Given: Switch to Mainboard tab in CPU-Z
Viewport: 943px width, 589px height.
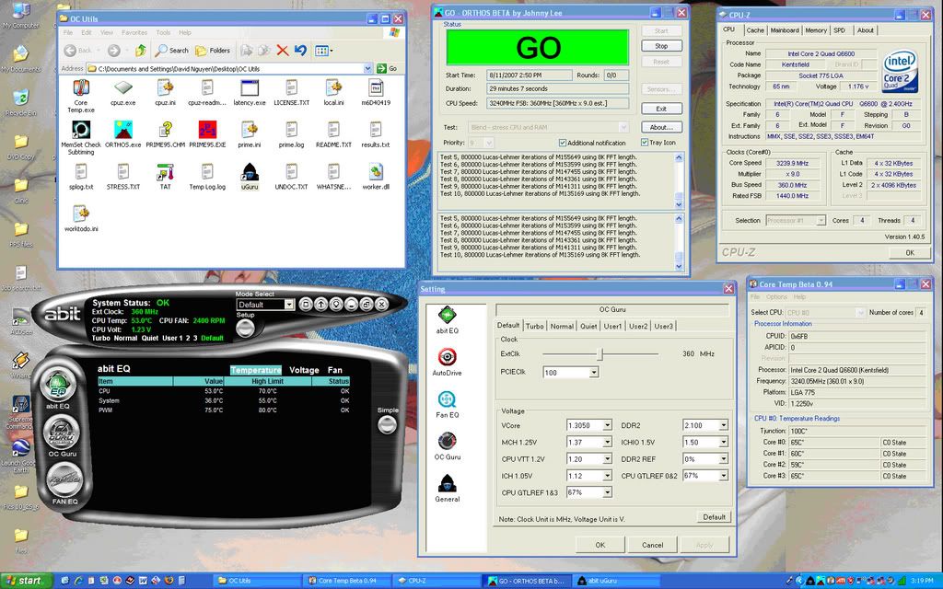Looking at the screenshot, I should tap(785, 30).
